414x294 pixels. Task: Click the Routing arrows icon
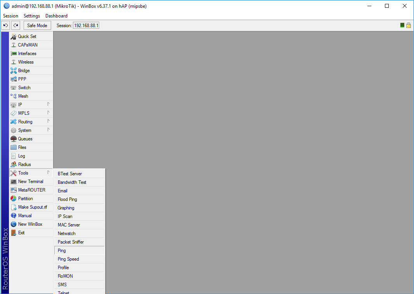click(x=14, y=122)
